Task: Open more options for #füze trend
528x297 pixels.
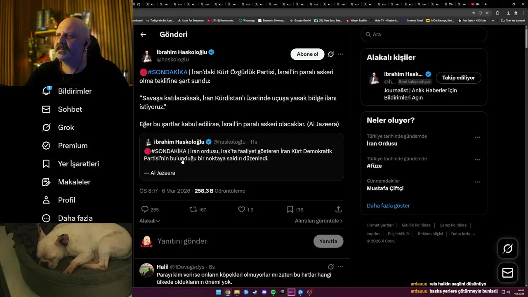Action: pos(478,160)
